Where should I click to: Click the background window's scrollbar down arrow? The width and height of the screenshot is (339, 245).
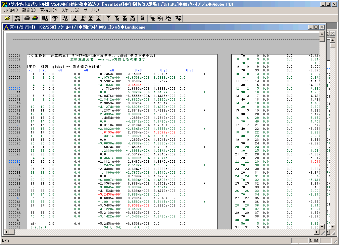pyautogui.click(x=333, y=227)
